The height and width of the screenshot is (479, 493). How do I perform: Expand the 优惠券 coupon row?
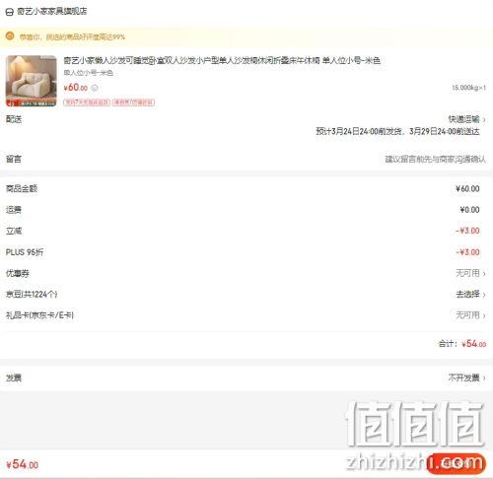[246, 273]
